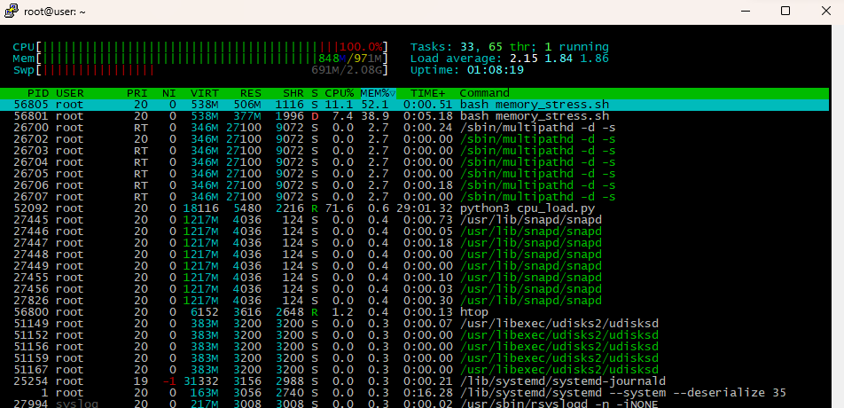The height and width of the screenshot is (408, 844).
Task: Sort by CPU% column header
Action: click(x=339, y=93)
